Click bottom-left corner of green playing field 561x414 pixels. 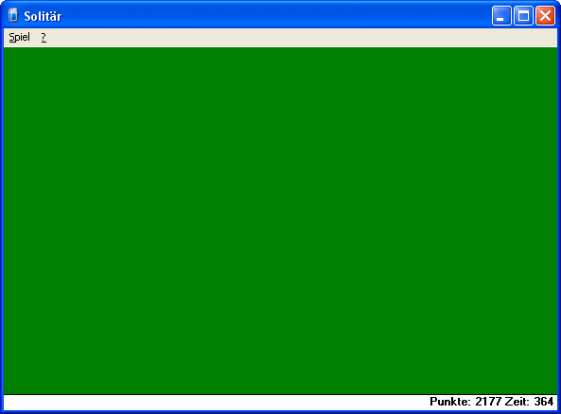click(5, 392)
